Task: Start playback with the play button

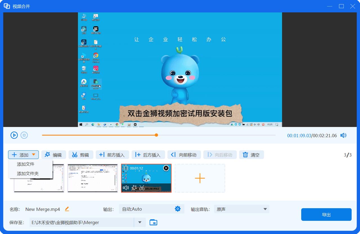Action: (x=14, y=135)
